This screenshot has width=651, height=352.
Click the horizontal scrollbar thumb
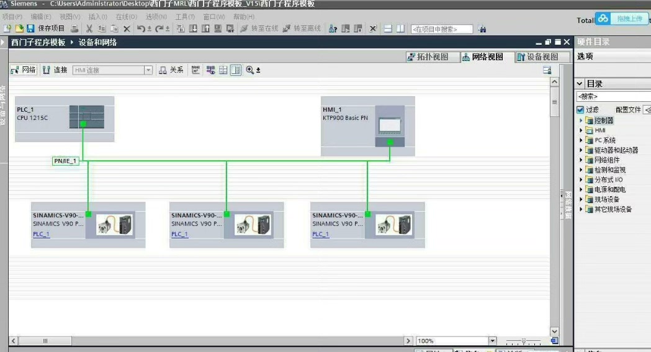[x=45, y=341]
